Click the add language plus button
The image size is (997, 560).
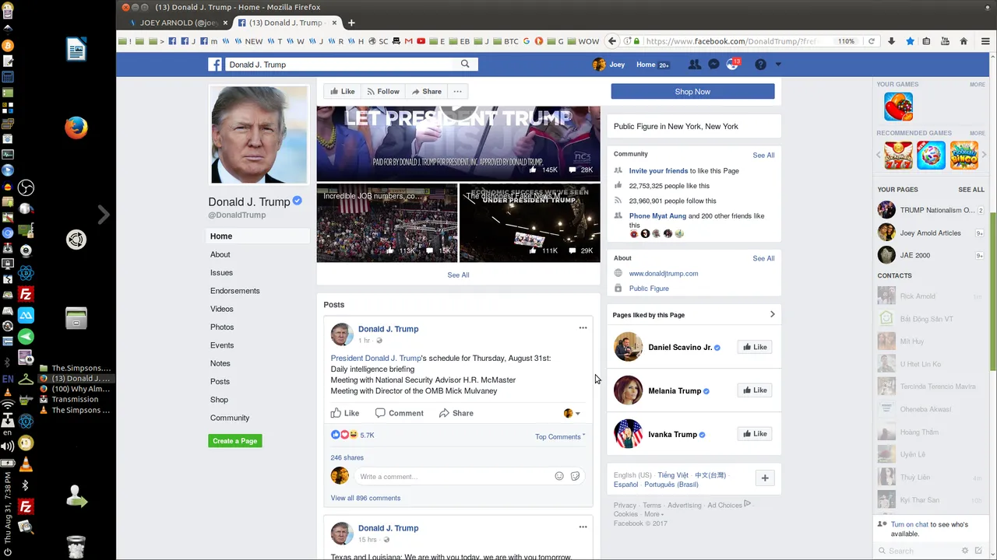pyautogui.click(x=765, y=478)
